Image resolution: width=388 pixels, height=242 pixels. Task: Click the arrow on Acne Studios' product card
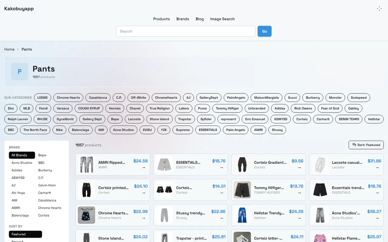[377, 218]
